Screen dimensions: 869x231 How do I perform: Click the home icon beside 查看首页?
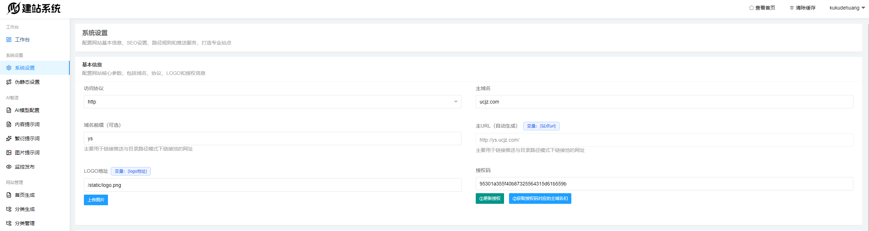[x=751, y=7]
